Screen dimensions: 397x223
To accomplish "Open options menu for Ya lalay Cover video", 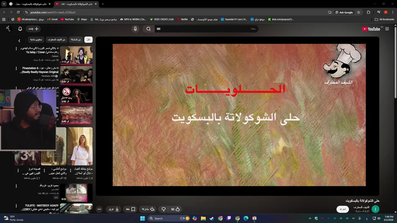I will 16,49.
